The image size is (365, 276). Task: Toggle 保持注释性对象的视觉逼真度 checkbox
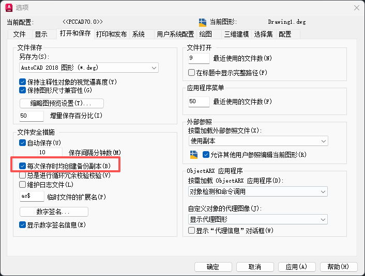point(22,82)
